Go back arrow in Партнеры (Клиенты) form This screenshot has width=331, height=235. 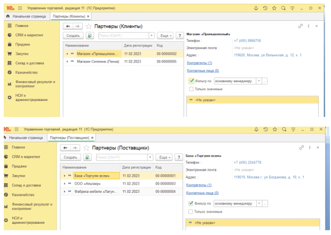pyautogui.click(x=68, y=26)
